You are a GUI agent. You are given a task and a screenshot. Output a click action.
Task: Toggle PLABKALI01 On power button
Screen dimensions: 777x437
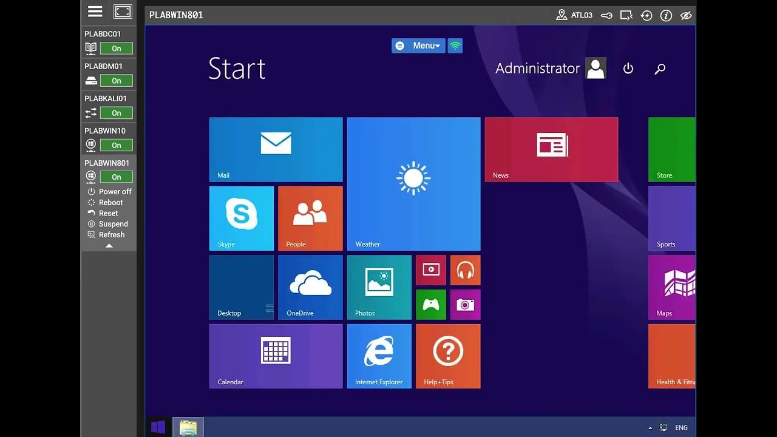coord(116,113)
